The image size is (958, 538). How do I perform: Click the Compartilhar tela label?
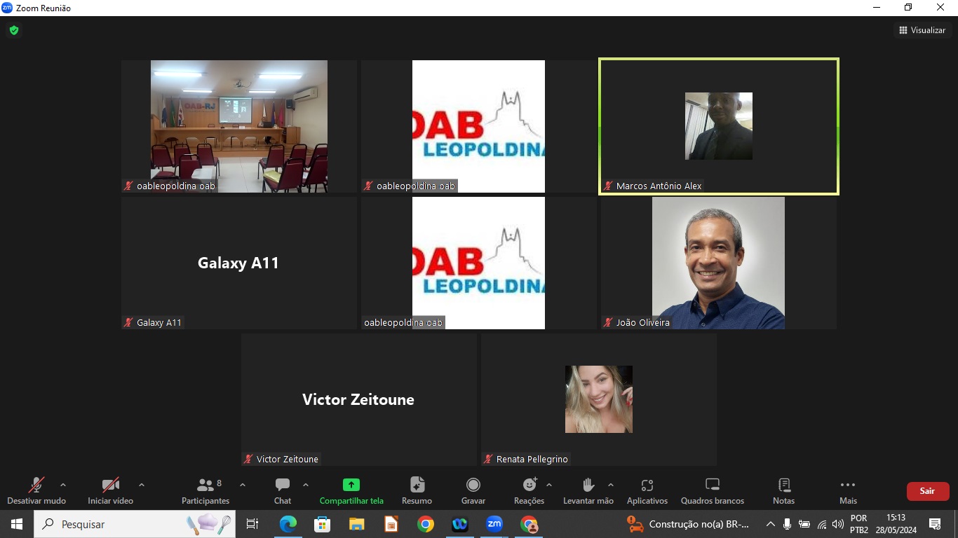[351, 501]
